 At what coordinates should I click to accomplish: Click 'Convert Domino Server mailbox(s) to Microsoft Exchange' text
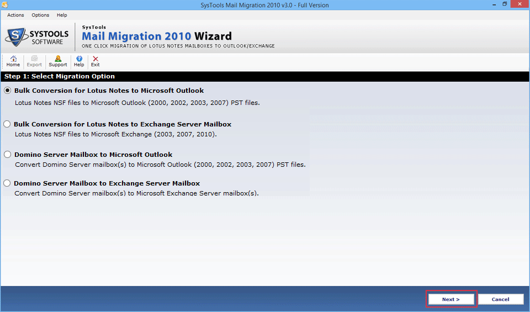[136, 193]
